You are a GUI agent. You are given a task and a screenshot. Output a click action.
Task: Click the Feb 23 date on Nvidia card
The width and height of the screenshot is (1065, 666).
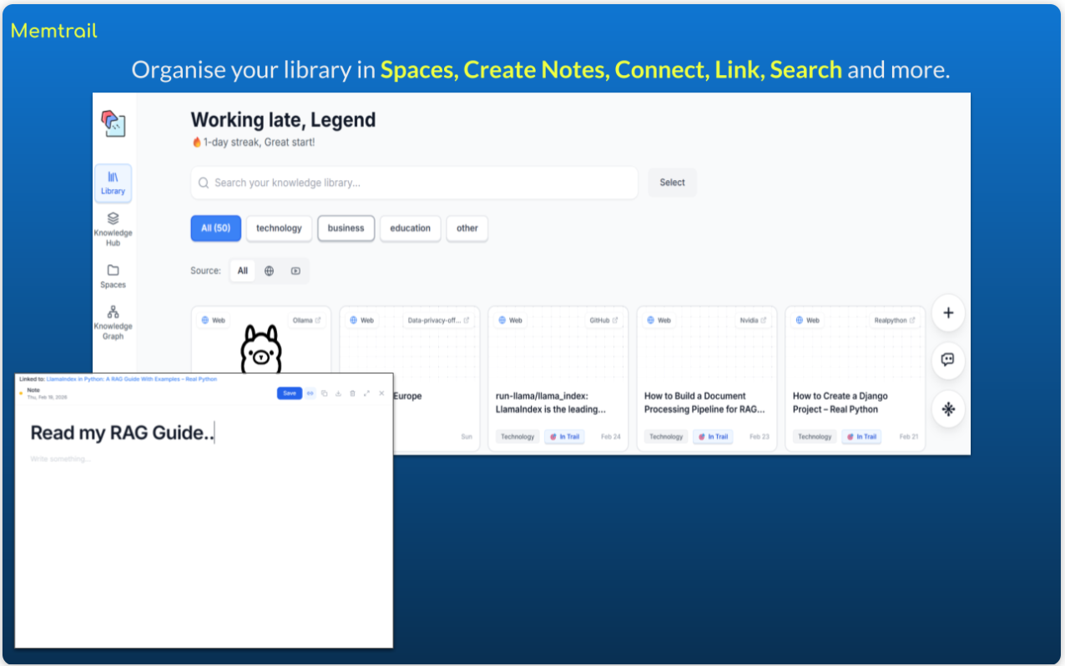(760, 437)
